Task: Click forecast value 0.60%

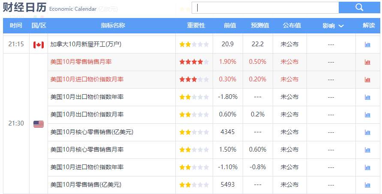Action: tap(258, 149)
